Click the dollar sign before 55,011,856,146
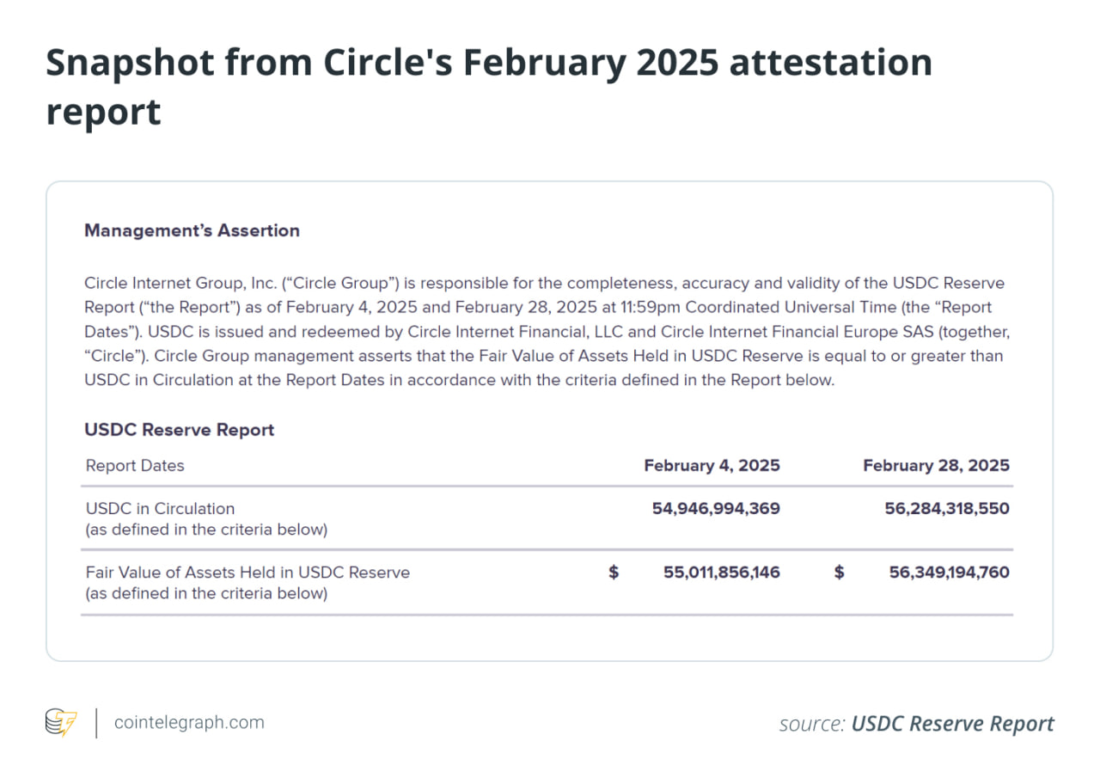Screen dimensions: 1100x784 (x=614, y=572)
